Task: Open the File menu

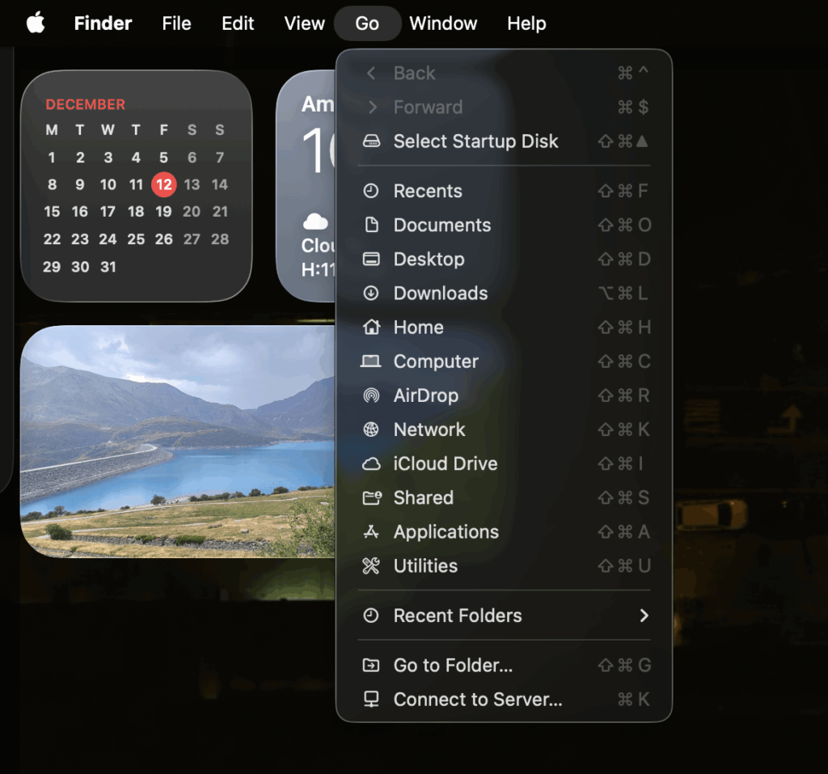Action: pyautogui.click(x=176, y=23)
